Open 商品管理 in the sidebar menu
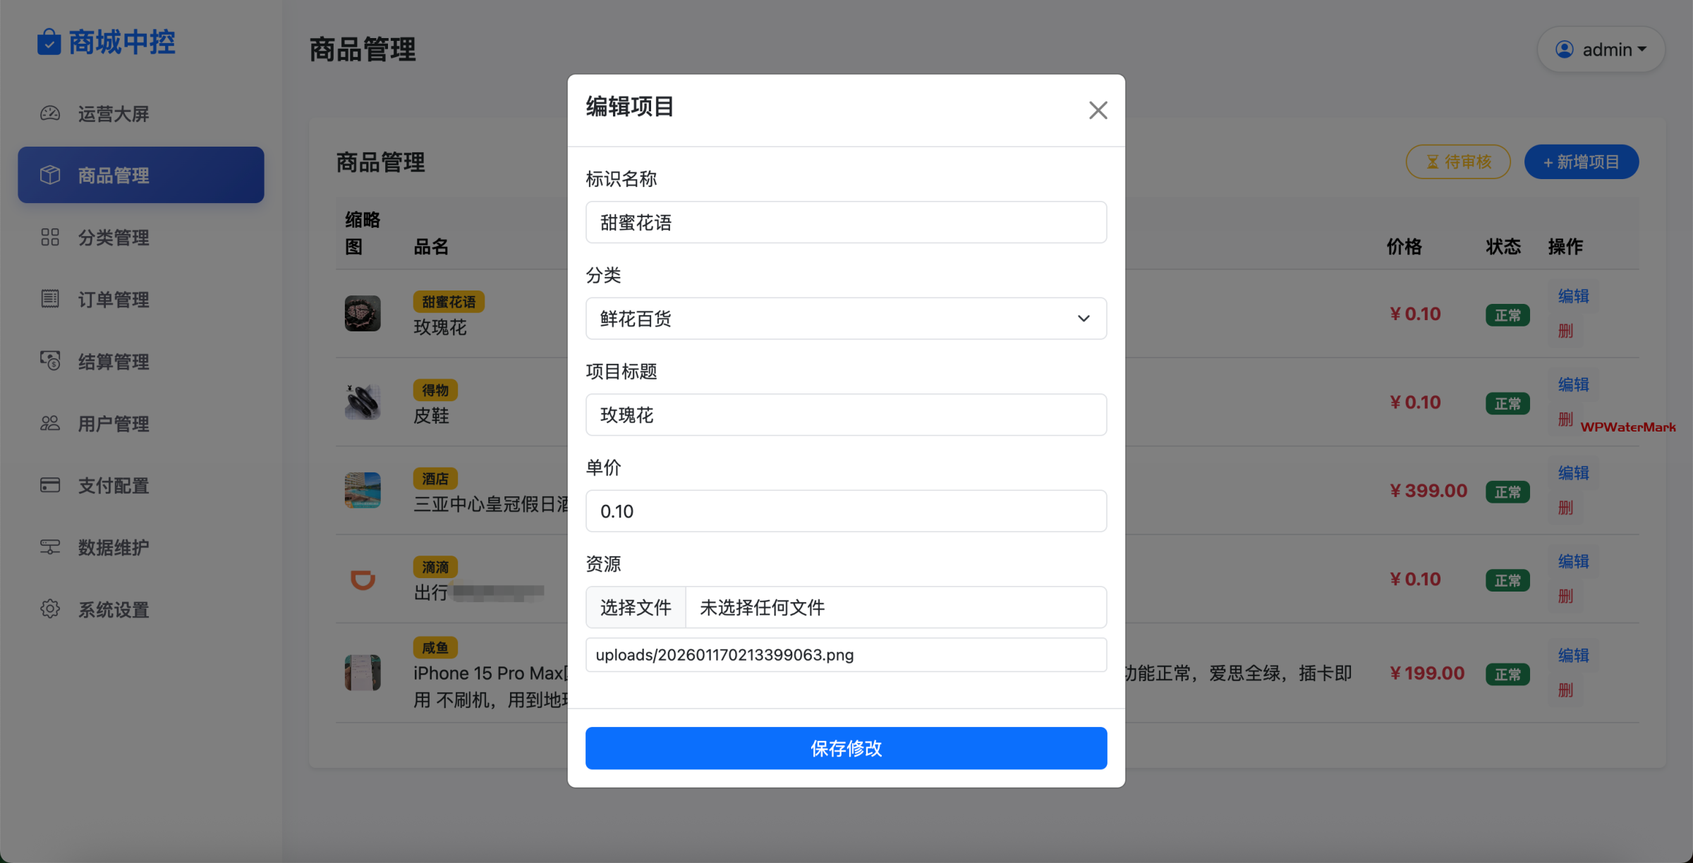Image resolution: width=1693 pixels, height=863 pixels. pyautogui.click(x=141, y=175)
